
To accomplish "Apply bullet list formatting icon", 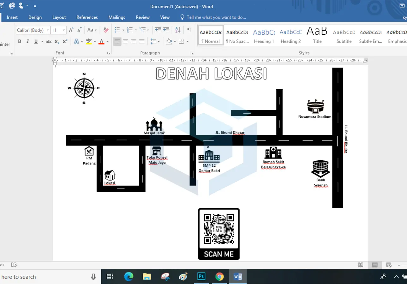I will [117, 30].
